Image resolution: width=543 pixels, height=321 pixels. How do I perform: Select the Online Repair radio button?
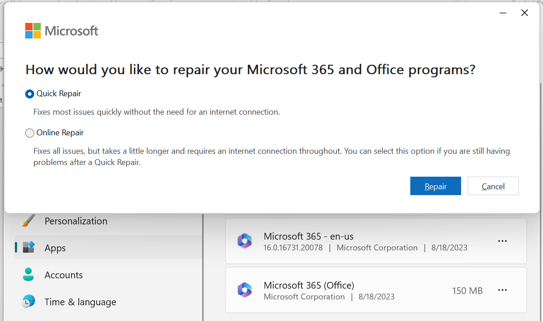(x=30, y=133)
